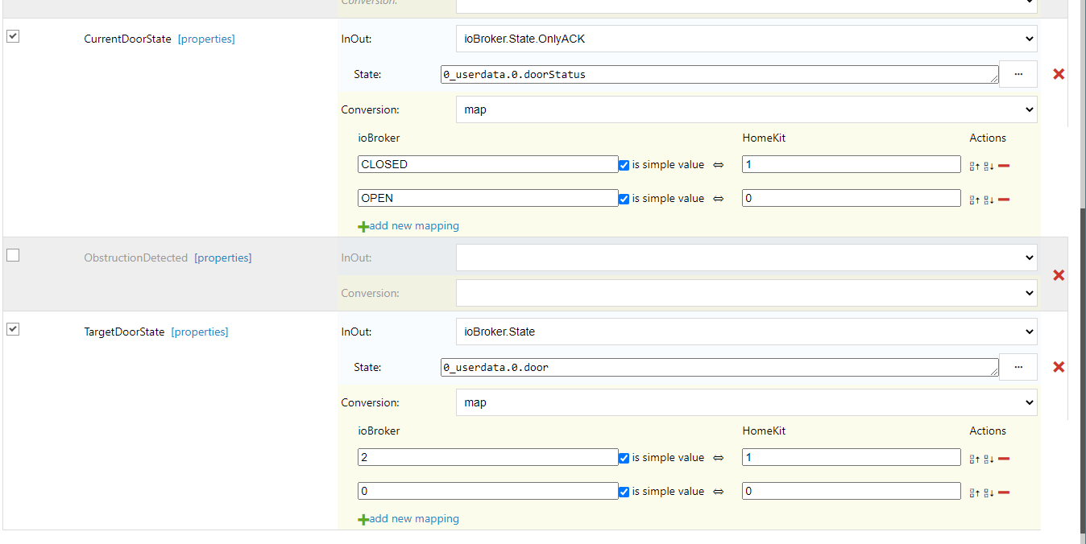
Task: Delete the CurrentDoorState characteristic with red X
Action: (x=1059, y=74)
